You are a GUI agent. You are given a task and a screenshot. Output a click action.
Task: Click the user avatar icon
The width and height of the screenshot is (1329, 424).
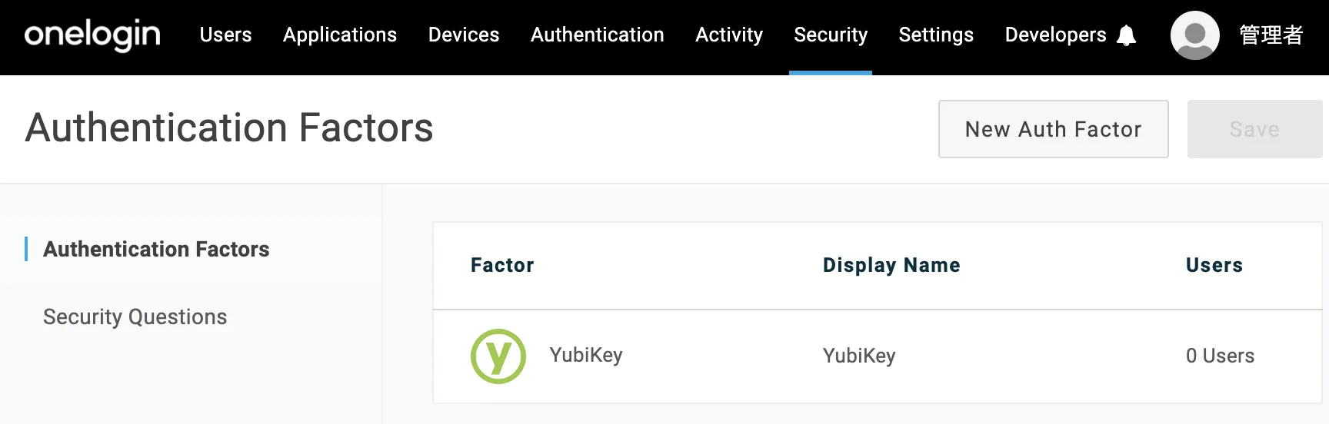pyautogui.click(x=1194, y=35)
